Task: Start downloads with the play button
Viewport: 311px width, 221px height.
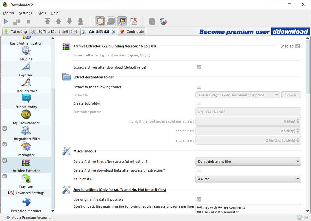Action: pyautogui.click(x=6, y=21)
